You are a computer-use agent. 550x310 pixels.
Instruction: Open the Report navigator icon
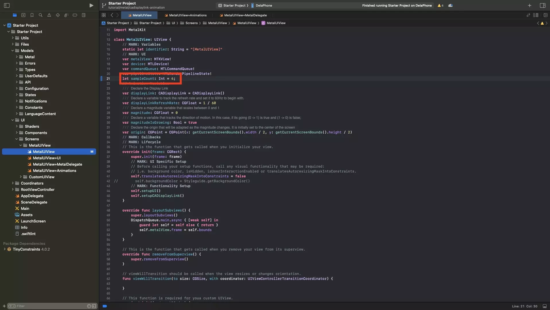[x=83, y=15]
